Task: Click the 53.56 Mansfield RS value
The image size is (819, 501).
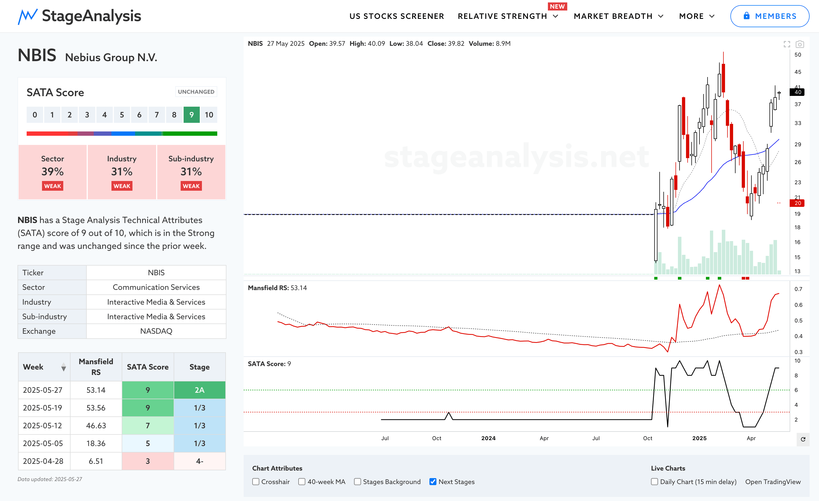Action: click(x=96, y=408)
